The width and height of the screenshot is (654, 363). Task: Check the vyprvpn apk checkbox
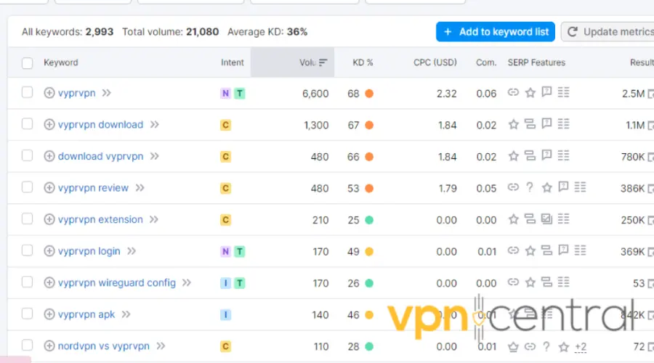(27, 314)
